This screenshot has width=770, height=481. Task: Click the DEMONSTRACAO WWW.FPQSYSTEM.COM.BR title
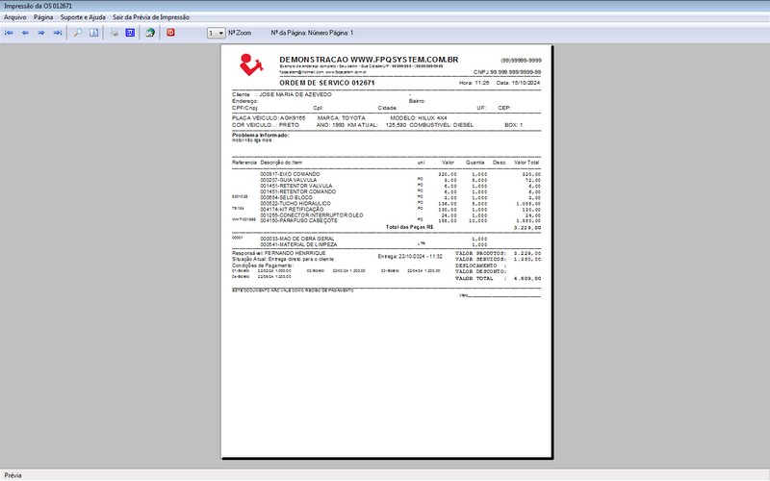[369, 60]
